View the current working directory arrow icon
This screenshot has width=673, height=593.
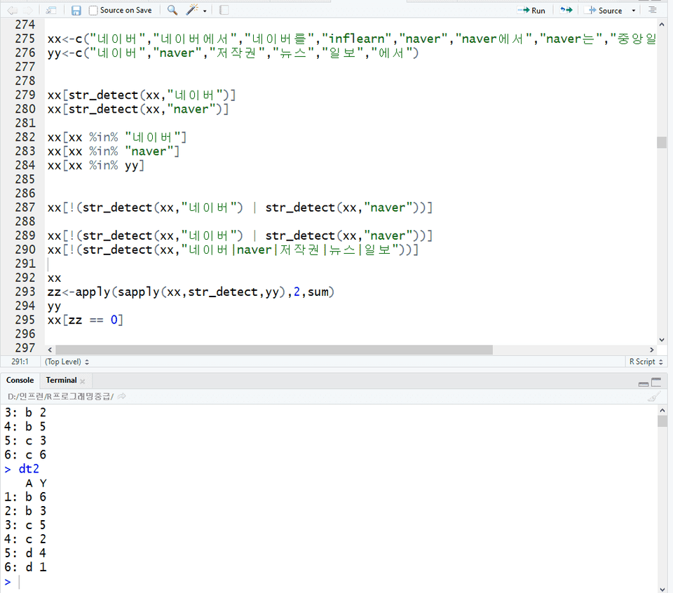tap(121, 396)
